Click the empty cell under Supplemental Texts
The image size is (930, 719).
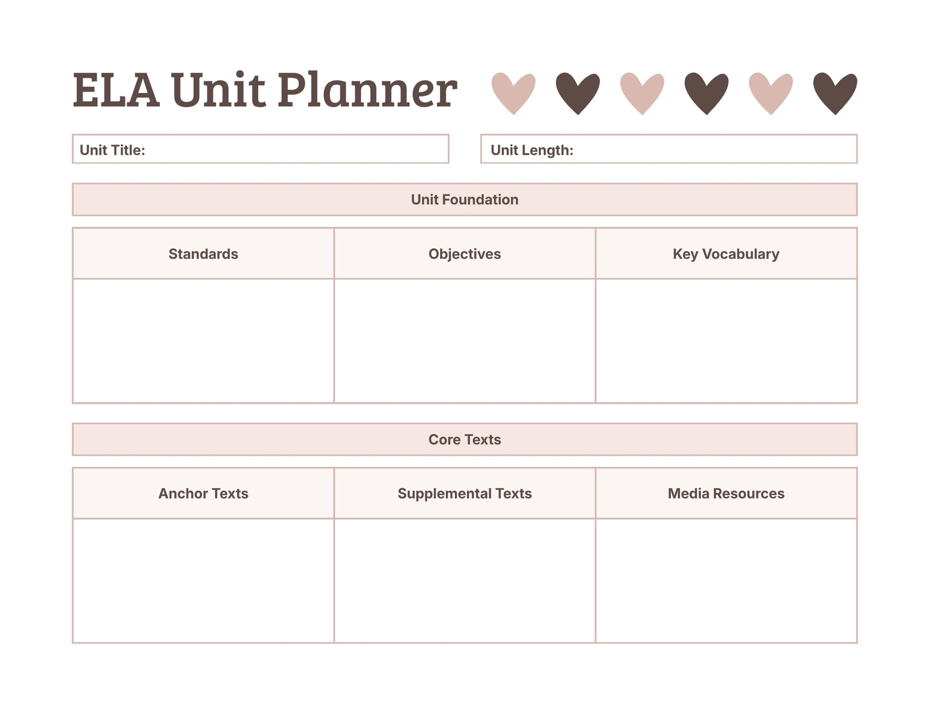[x=464, y=581]
